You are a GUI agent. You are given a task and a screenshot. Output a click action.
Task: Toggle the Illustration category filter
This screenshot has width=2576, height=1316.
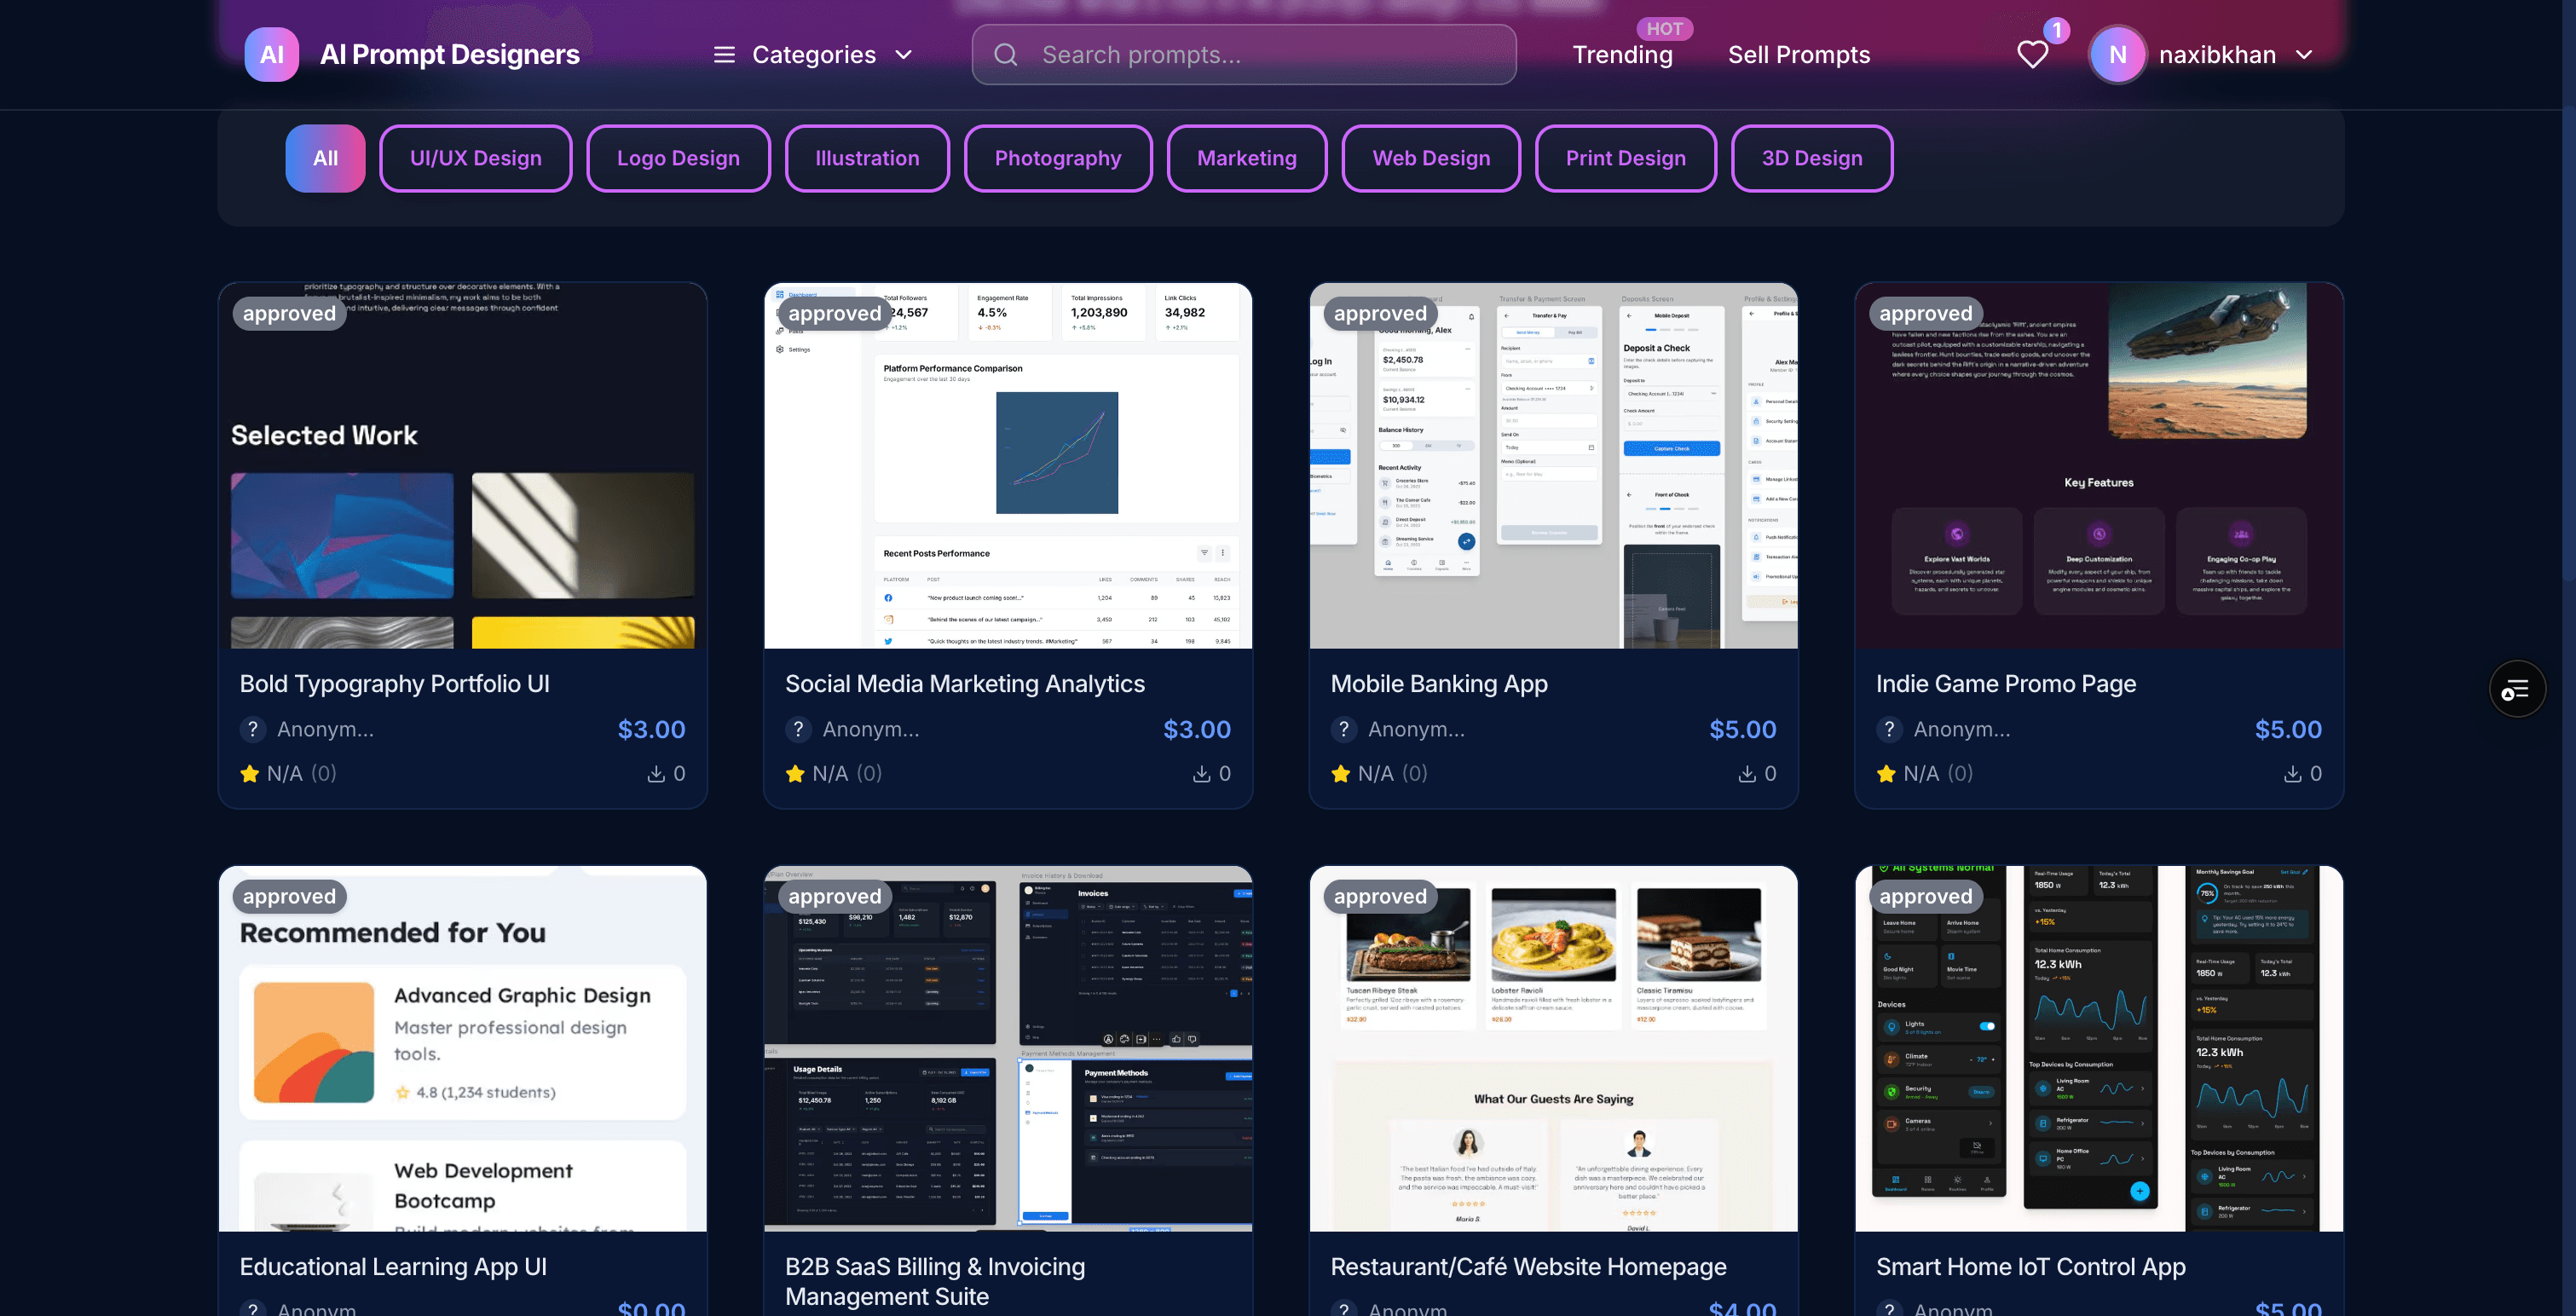(866, 158)
